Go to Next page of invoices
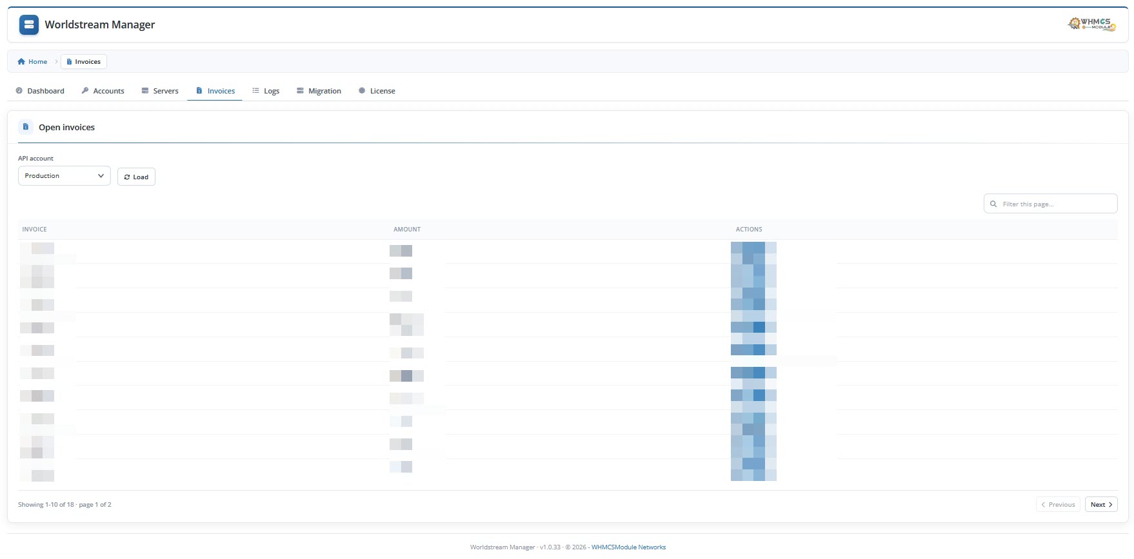1134x559 pixels. pyautogui.click(x=1101, y=505)
